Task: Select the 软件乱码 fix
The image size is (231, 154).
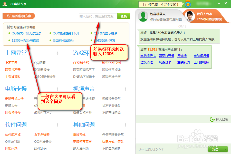Action: (40, 149)
